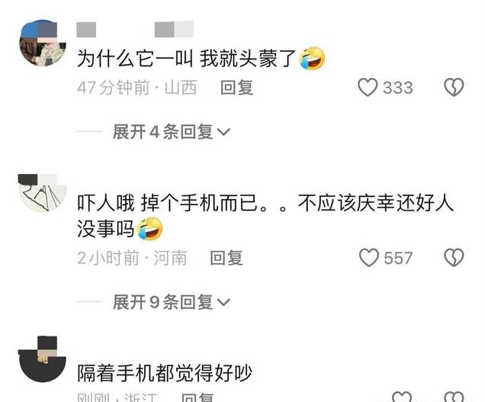Viewport: 485px width, 402px height.
Task: Click the chevron beside 展开9条回复
Action: click(x=223, y=303)
